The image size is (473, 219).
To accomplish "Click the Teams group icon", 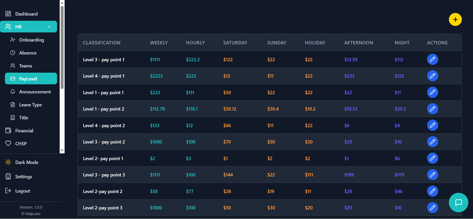I will click(13, 66).
